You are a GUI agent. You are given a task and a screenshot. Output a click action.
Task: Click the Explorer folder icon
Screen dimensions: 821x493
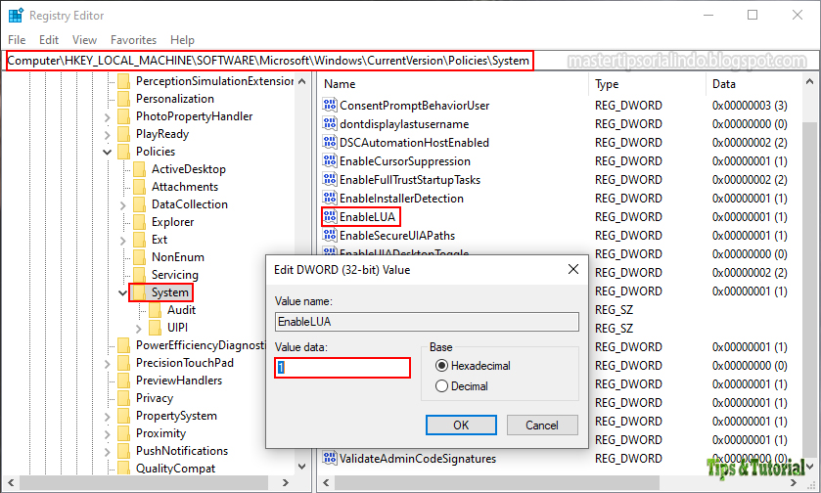[140, 222]
